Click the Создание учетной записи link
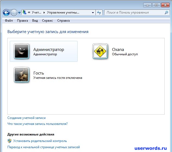 [27, 118]
